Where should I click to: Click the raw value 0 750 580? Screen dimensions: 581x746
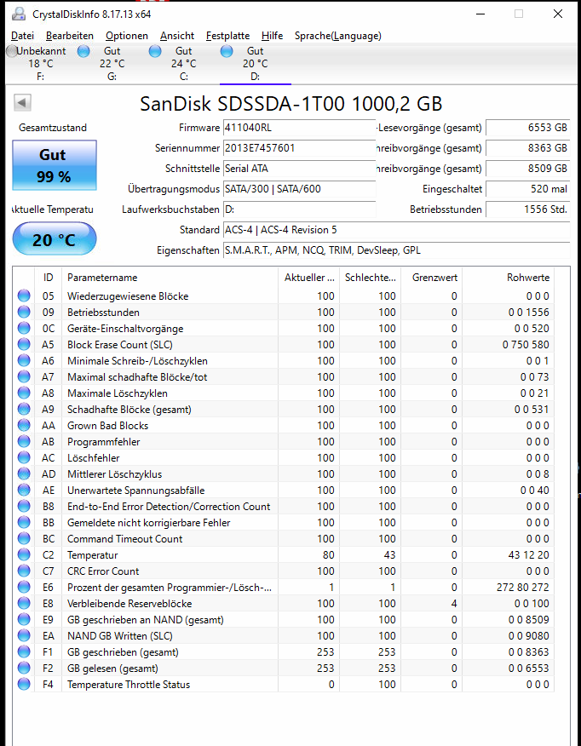(526, 344)
